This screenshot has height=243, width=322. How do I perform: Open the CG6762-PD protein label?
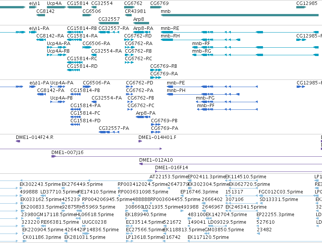pyautogui.click(x=140, y=83)
